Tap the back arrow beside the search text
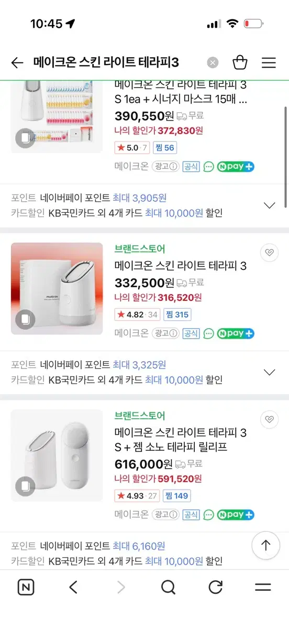This screenshot has height=629, width=289. pos(17,63)
